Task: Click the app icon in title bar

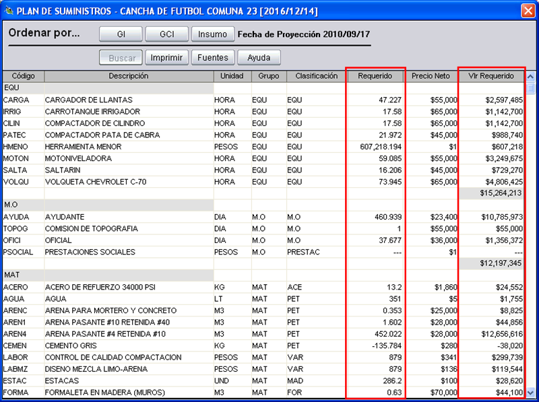Action: 9,11
